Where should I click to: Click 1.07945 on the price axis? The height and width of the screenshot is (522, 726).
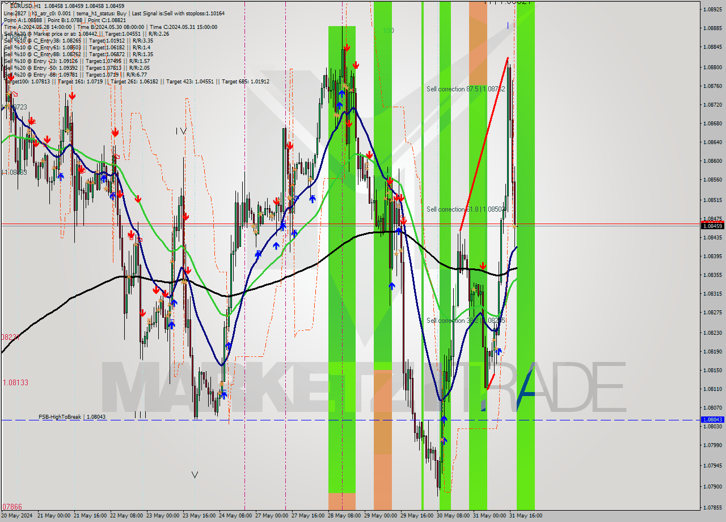(712, 466)
